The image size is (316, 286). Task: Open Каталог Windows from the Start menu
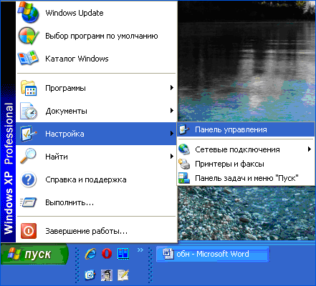tap(97, 59)
